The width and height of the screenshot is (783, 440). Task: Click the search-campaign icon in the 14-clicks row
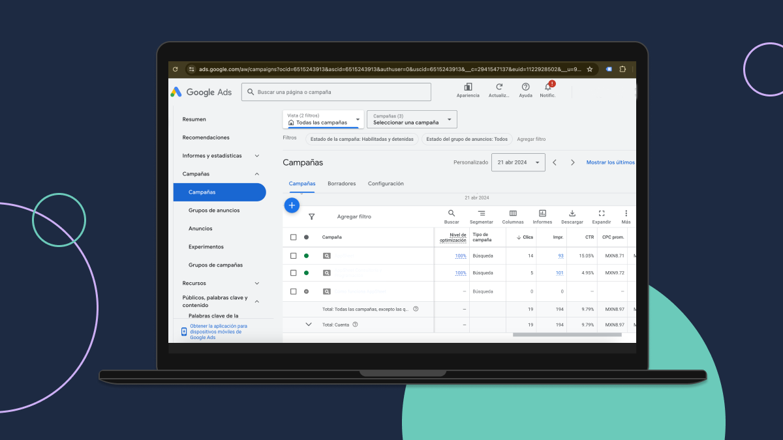pyautogui.click(x=327, y=256)
